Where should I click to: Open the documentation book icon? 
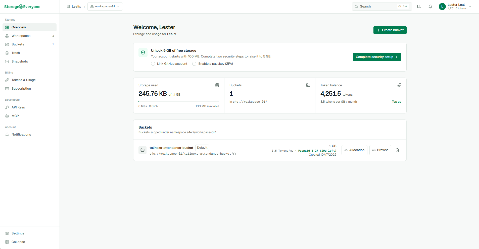(x=419, y=7)
